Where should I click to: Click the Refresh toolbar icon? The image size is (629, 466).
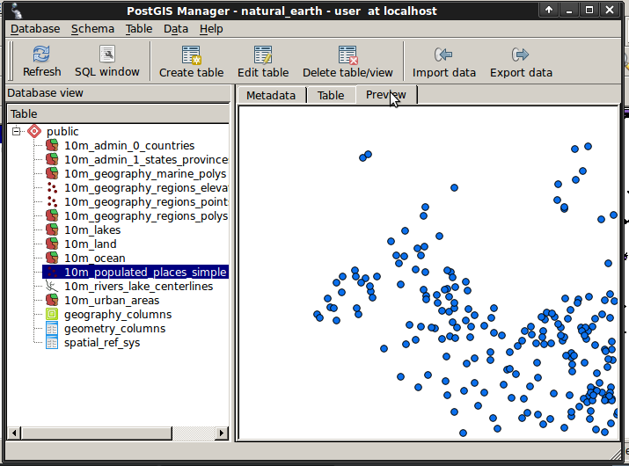(41, 55)
